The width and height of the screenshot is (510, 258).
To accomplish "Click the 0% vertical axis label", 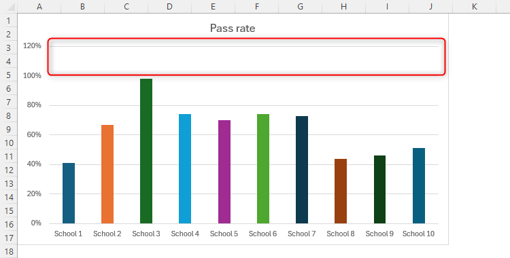I will 36,223.
